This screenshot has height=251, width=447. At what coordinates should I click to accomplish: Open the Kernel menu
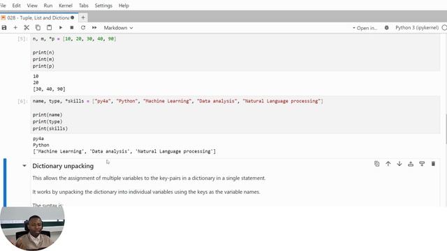(x=66, y=6)
